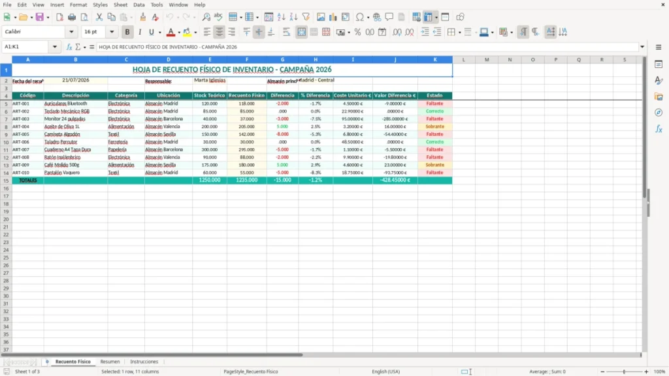
Task: Open borders dropdown arrow
Action: (x=459, y=33)
